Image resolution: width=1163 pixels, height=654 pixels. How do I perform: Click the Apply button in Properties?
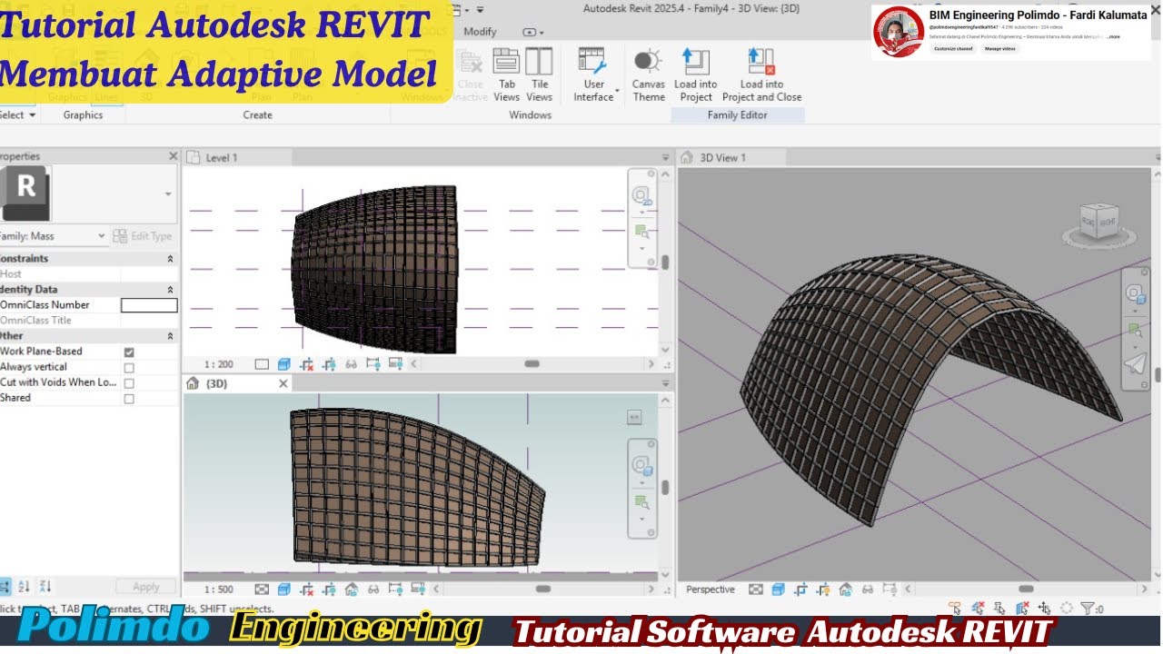(146, 587)
